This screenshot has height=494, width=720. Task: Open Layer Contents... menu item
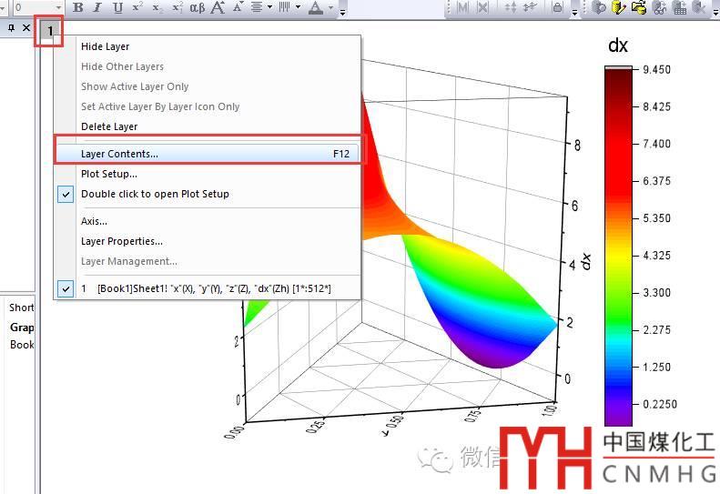coord(207,154)
